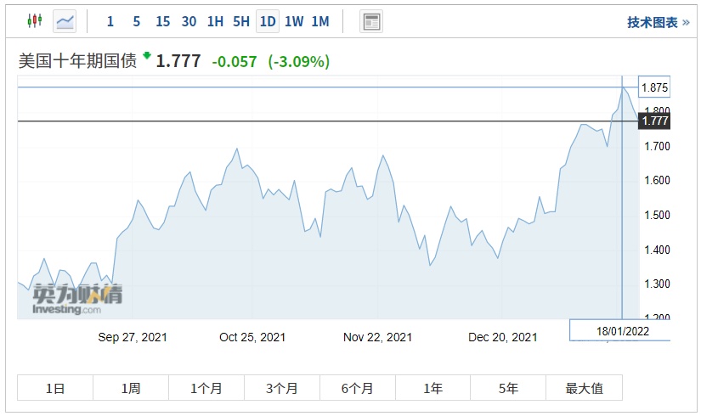Set the 1-minute interval
701x416 pixels.
[110, 21]
